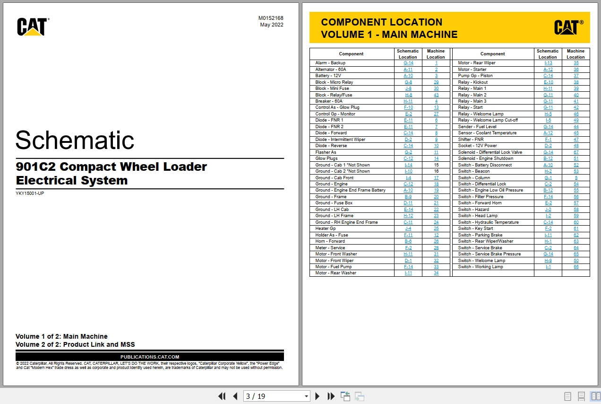Open schematic link B-9 for Ground - Frame
The width and height of the screenshot is (601, 404).
(408, 197)
